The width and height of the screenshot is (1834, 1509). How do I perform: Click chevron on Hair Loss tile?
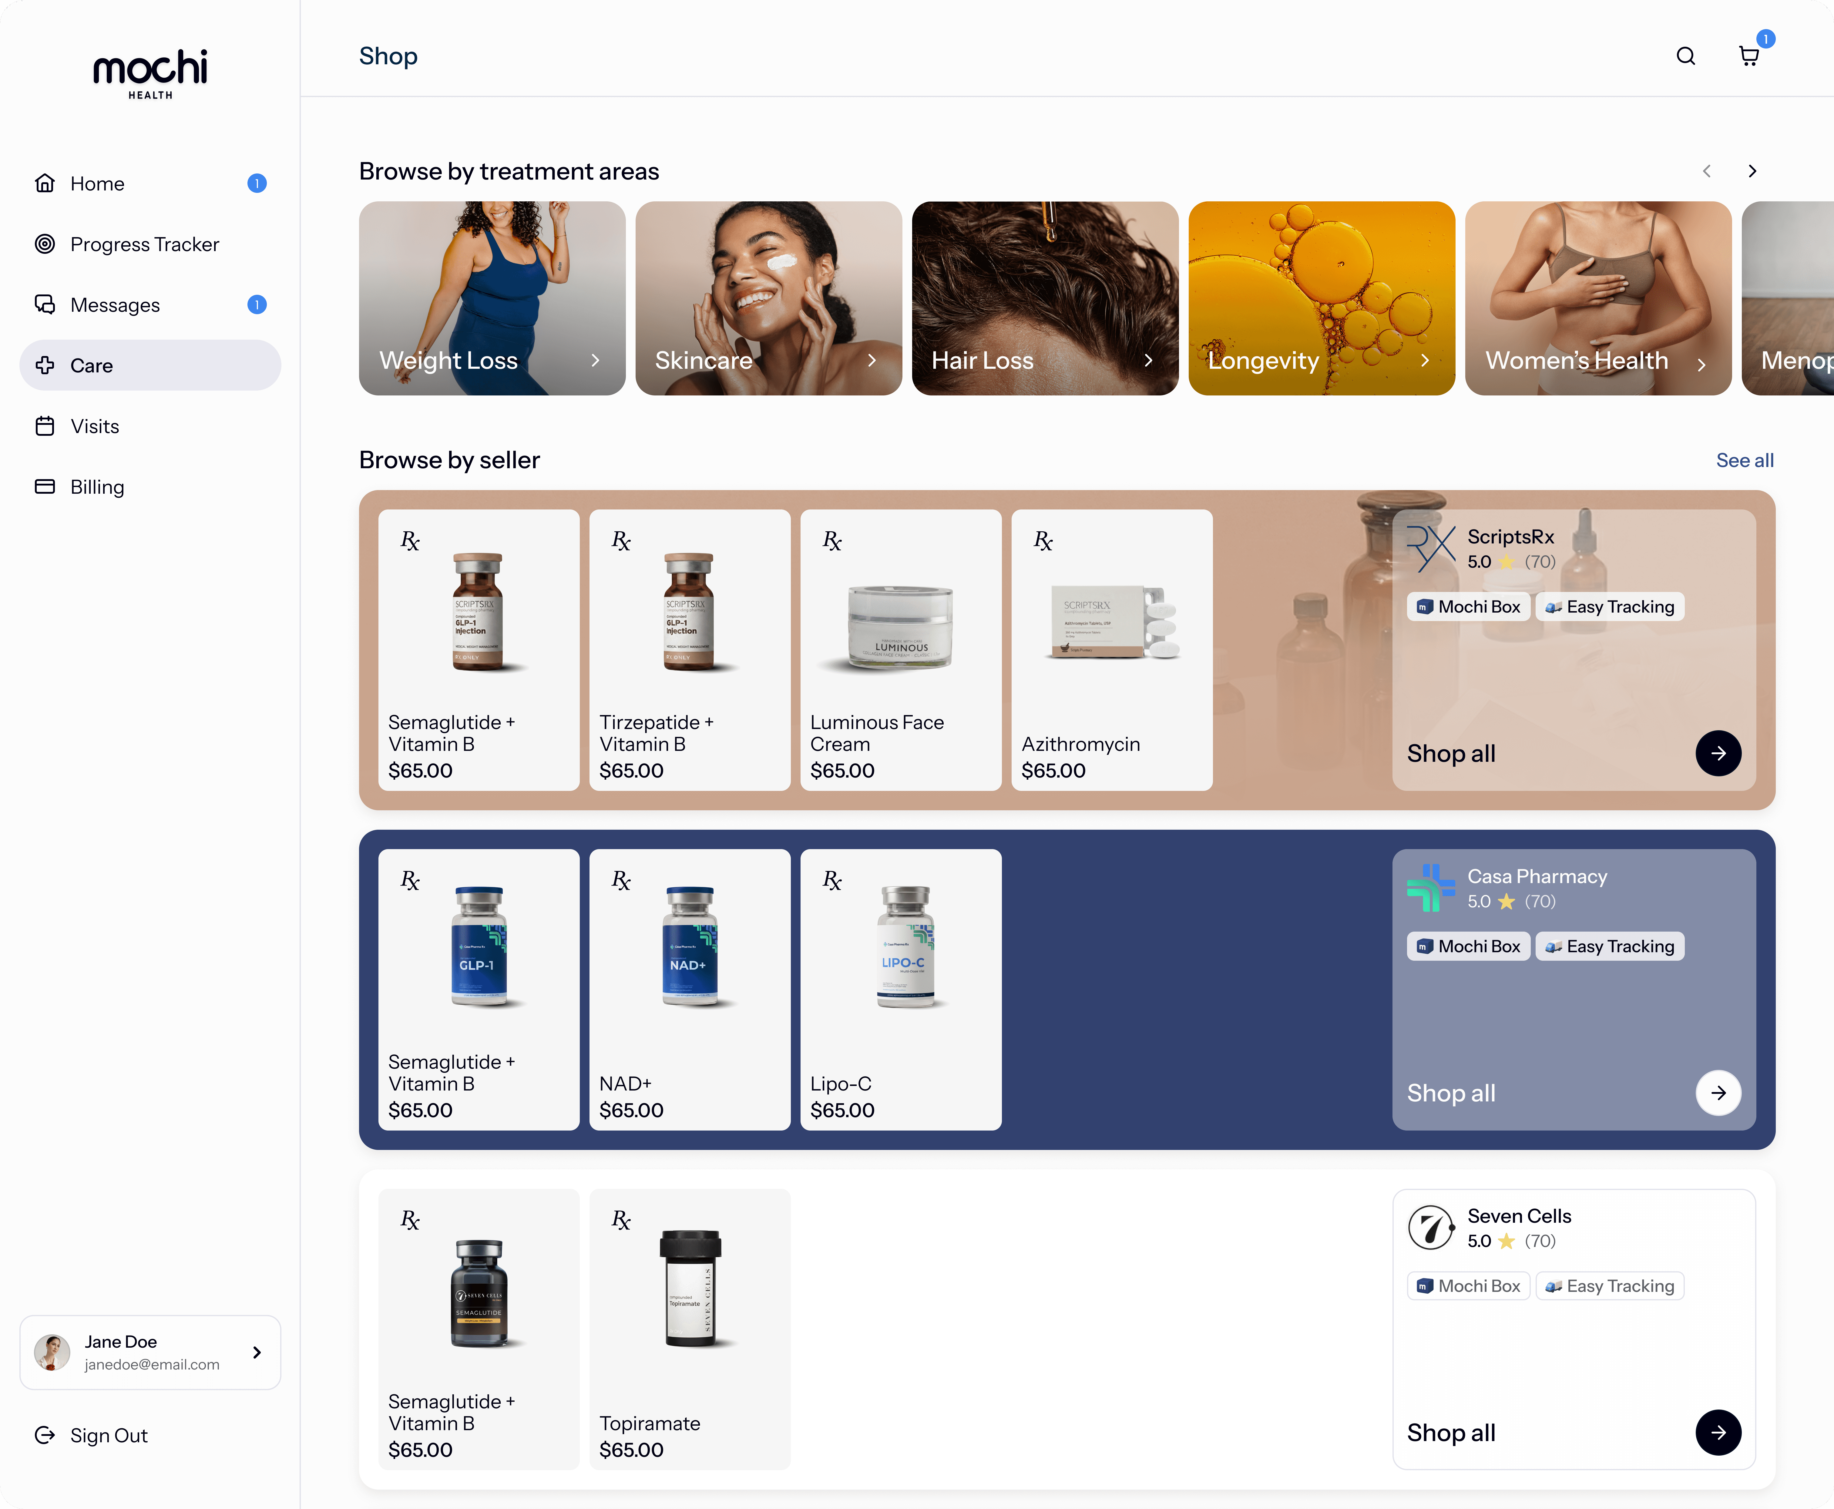[x=1148, y=361]
